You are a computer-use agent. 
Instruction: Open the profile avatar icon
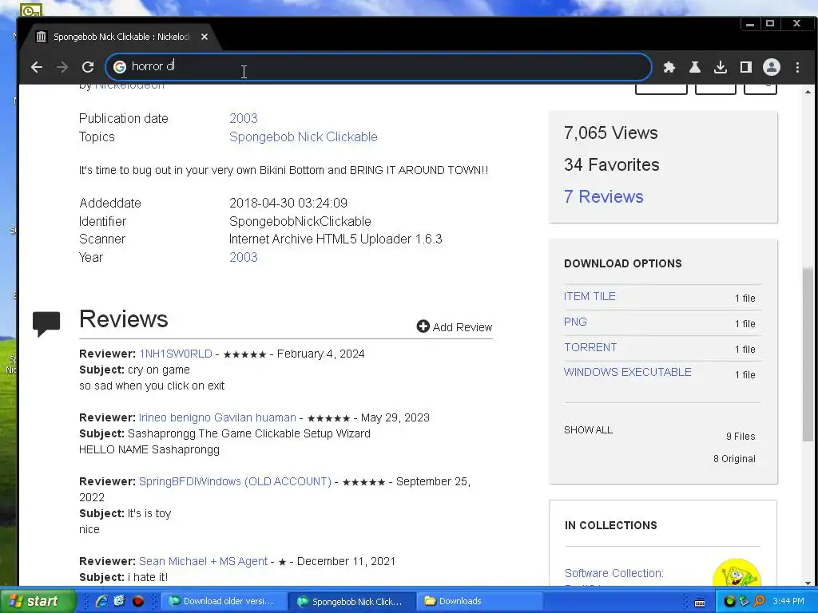pyautogui.click(x=772, y=67)
